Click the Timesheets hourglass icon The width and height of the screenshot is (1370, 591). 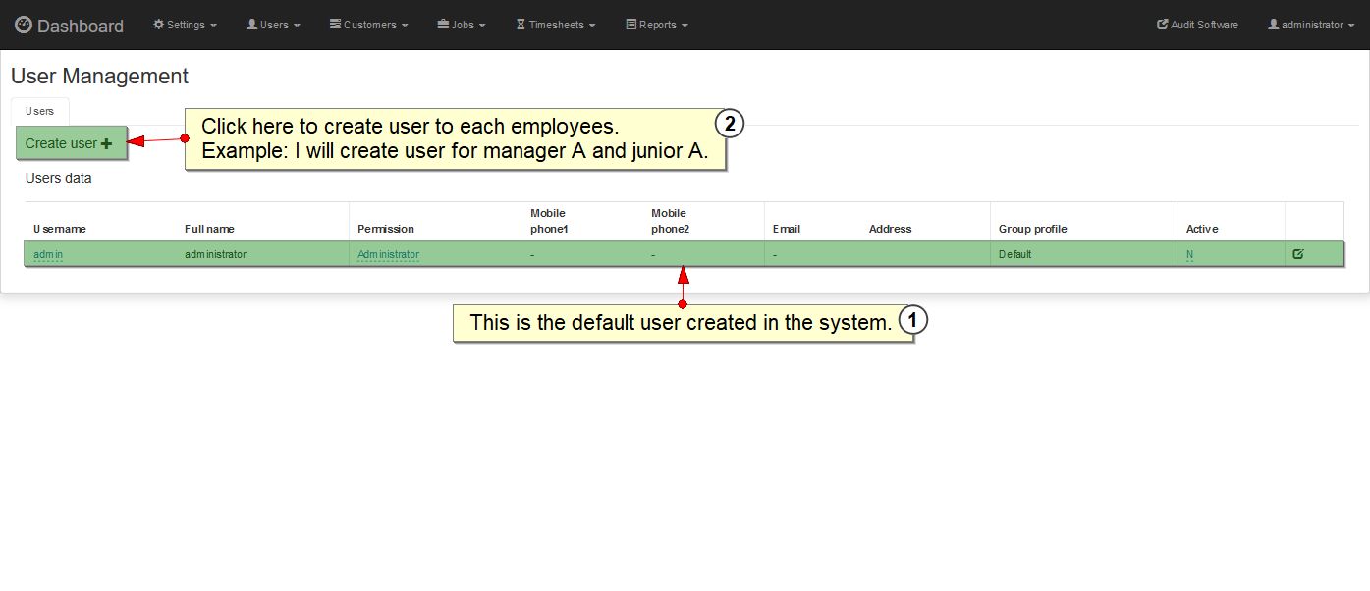[x=521, y=25]
